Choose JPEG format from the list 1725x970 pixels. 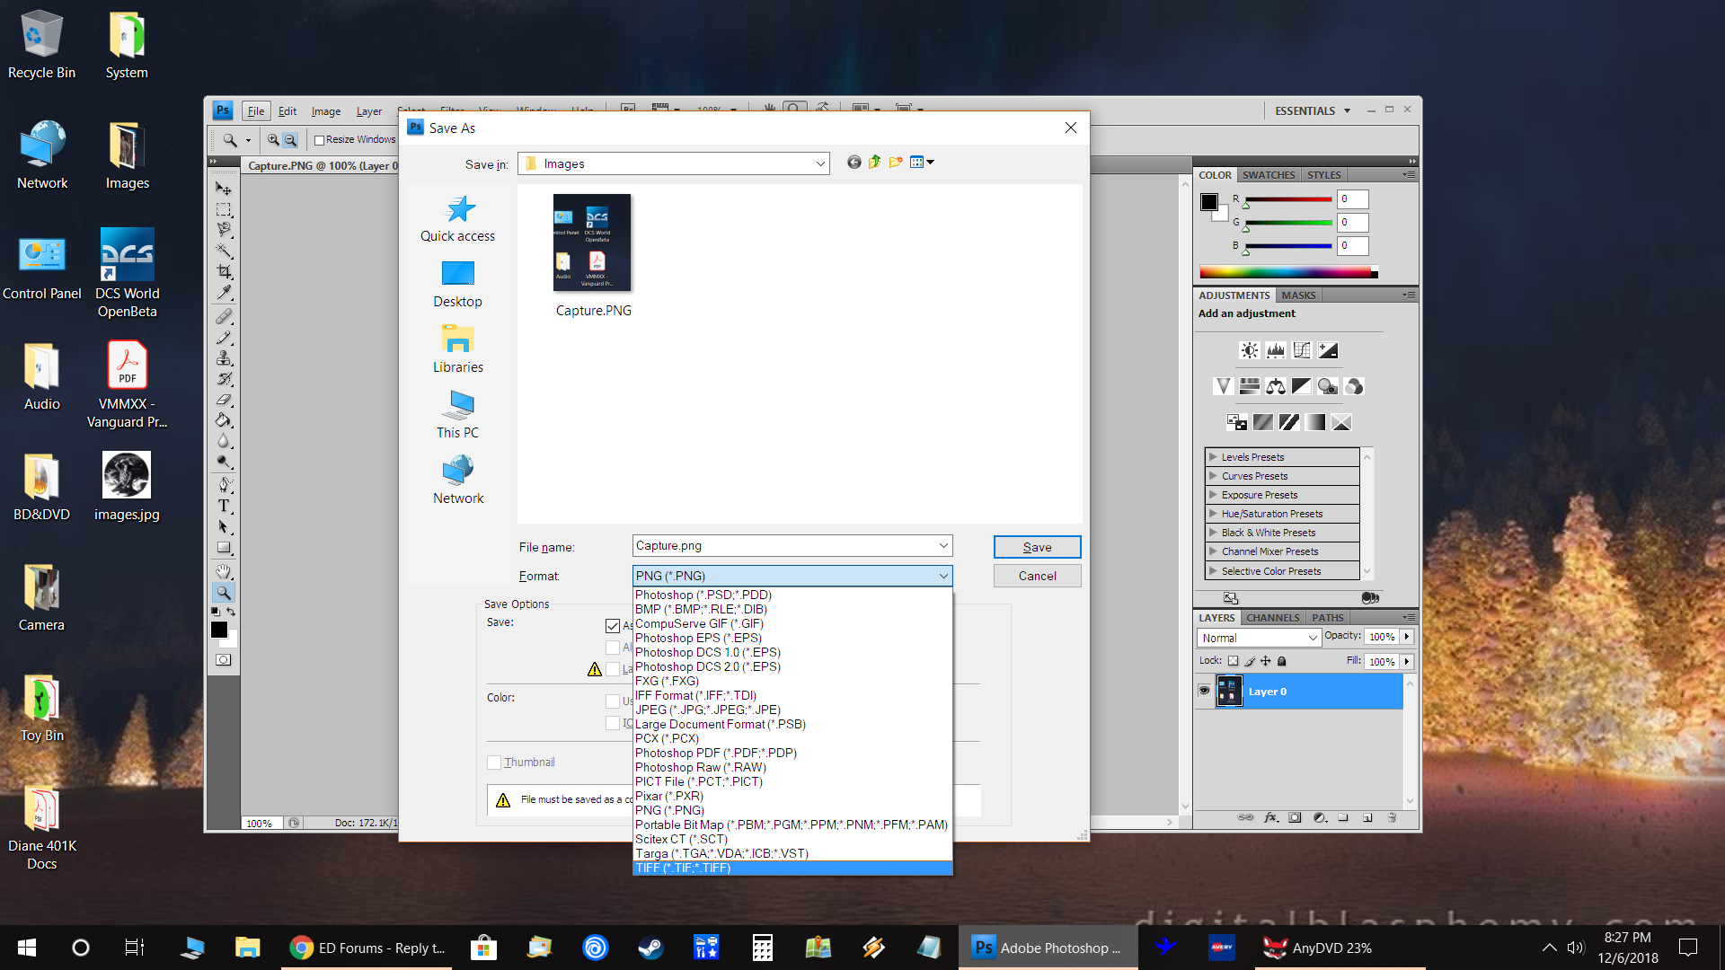pos(708,710)
